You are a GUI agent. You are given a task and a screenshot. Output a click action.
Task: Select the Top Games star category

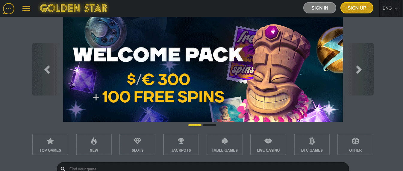click(50, 144)
